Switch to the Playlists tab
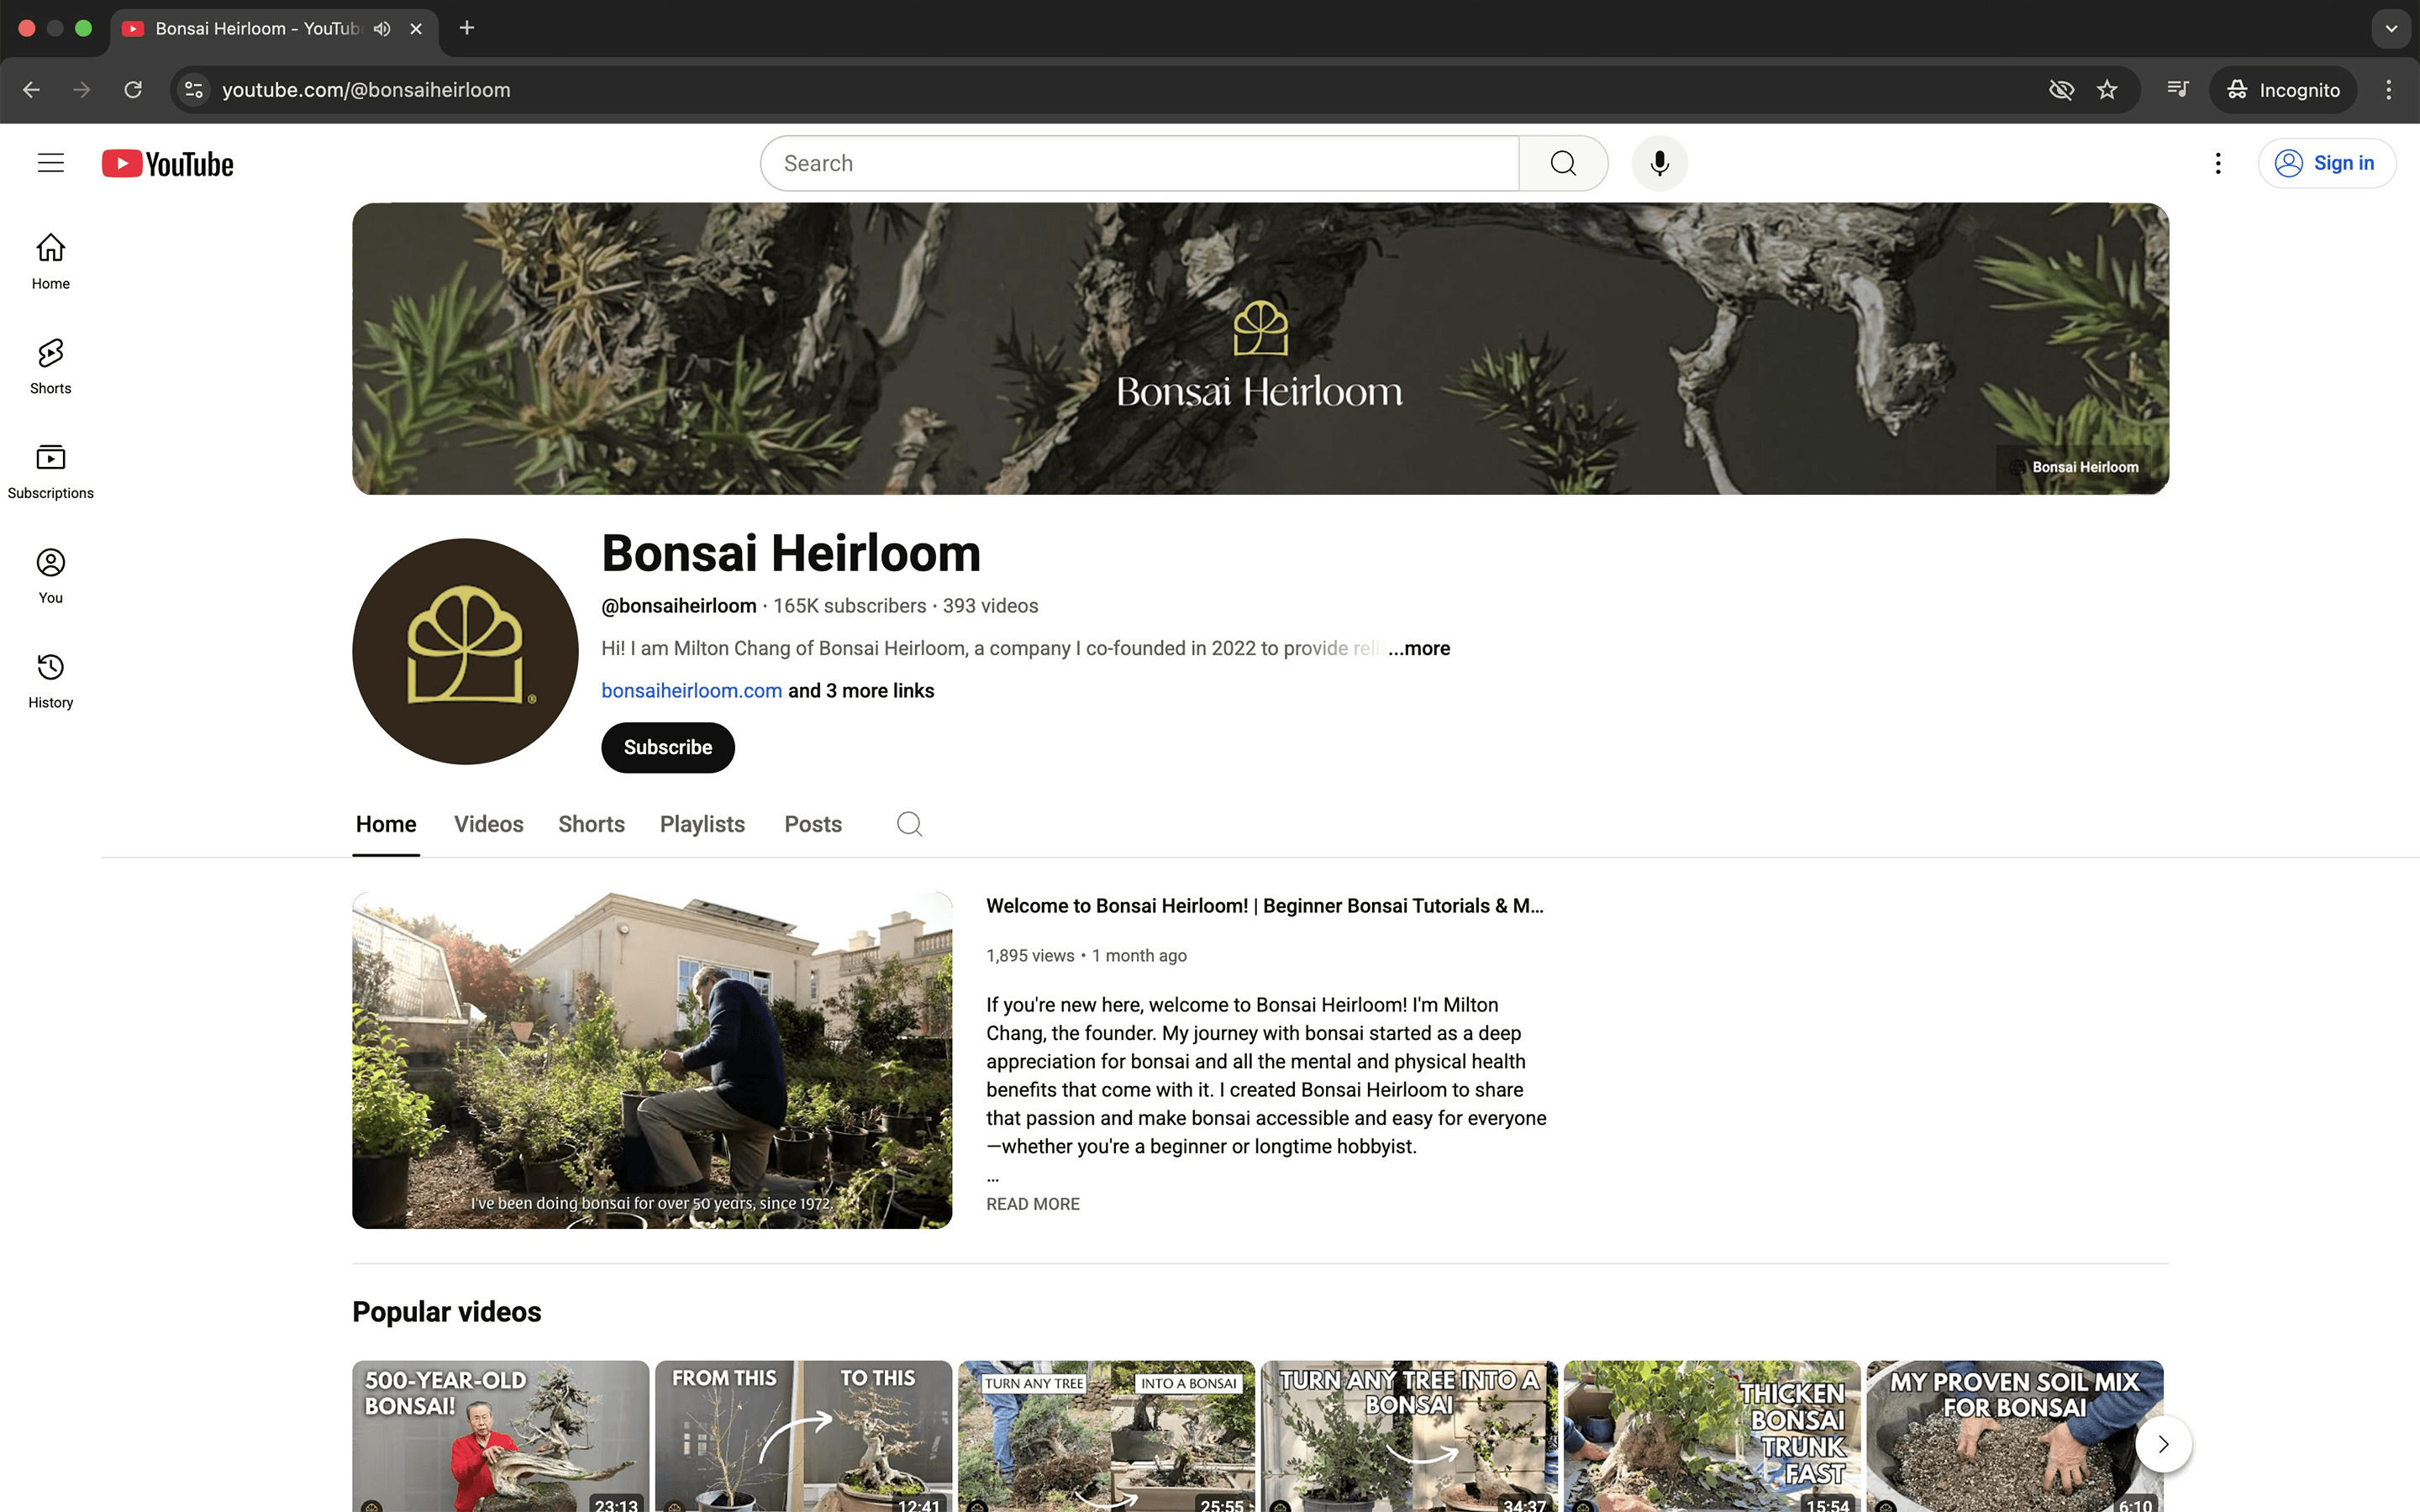 click(x=702, y=824)
